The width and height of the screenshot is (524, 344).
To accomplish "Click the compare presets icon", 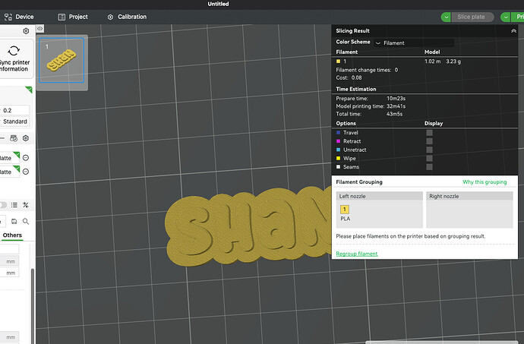I will pyautogui.click(x=26, y=205).
